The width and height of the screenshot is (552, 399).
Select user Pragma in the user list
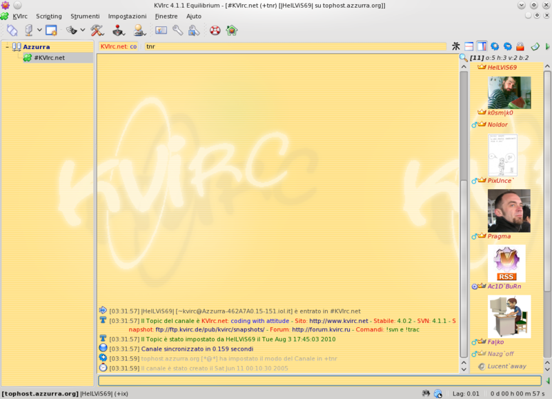point(499,236)
